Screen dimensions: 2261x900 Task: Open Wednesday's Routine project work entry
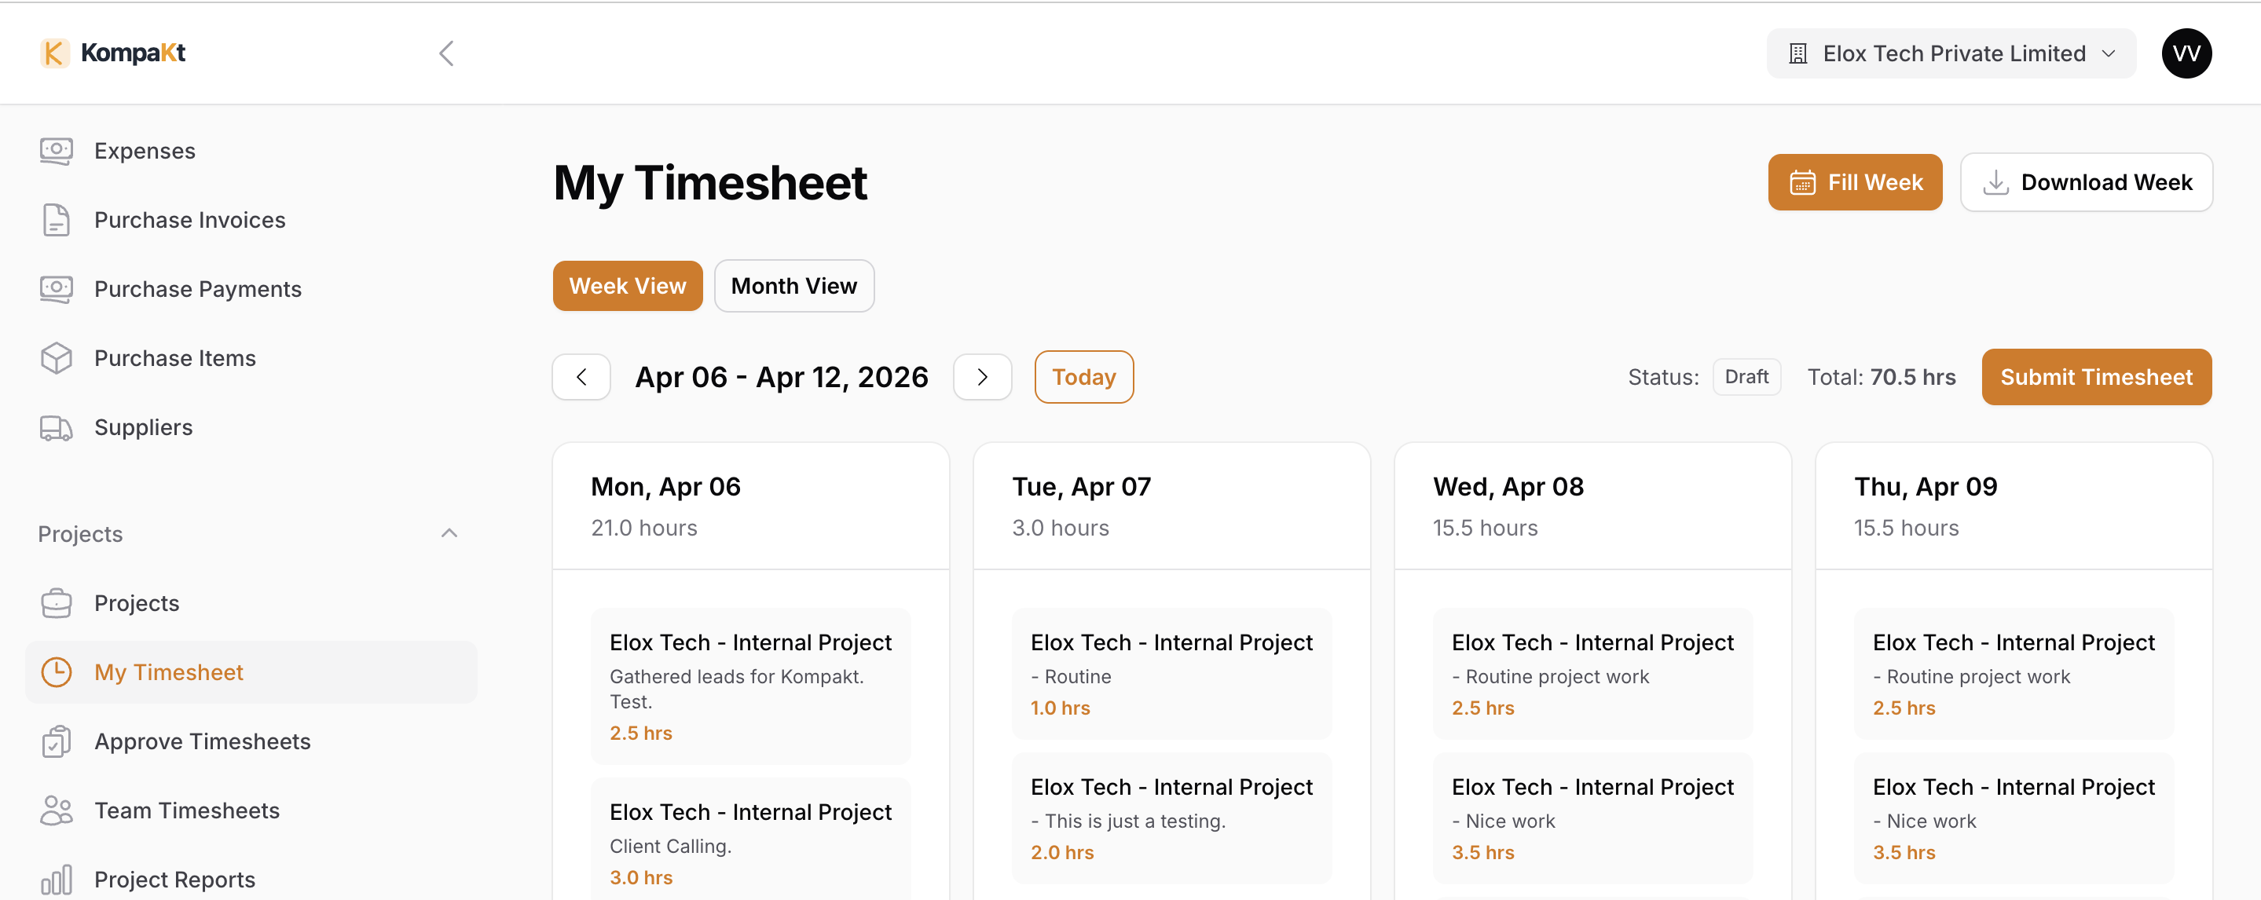coord(1592,675)
